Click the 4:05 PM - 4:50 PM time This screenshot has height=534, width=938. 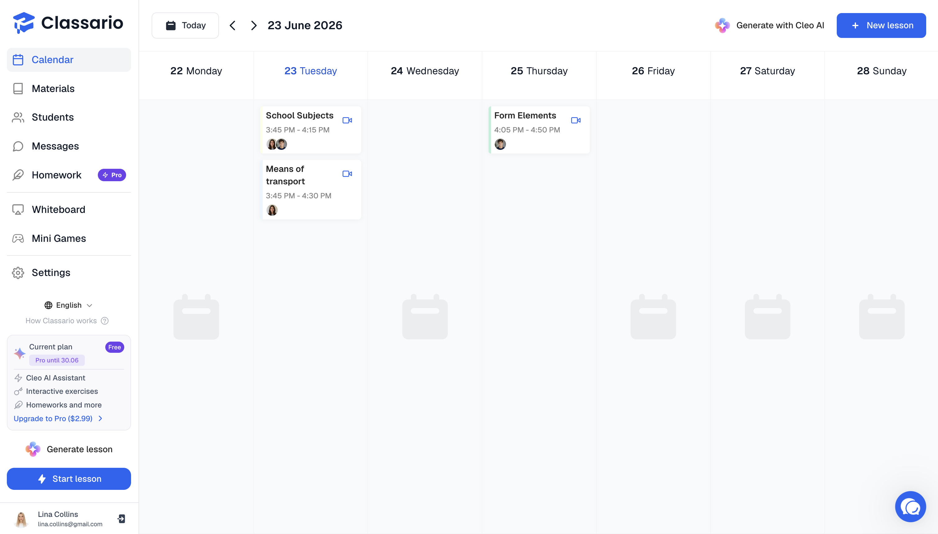tap(527, 130)
